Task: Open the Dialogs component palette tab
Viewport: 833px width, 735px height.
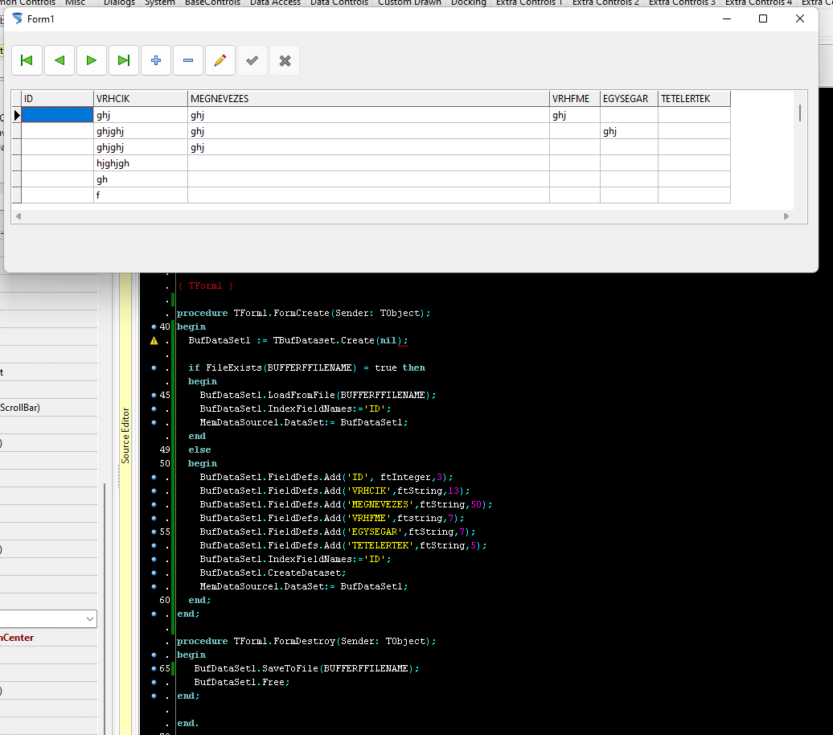Action: click(119, 2)
